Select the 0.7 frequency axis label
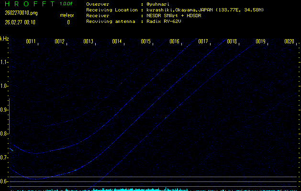 (x=4, y=158)
